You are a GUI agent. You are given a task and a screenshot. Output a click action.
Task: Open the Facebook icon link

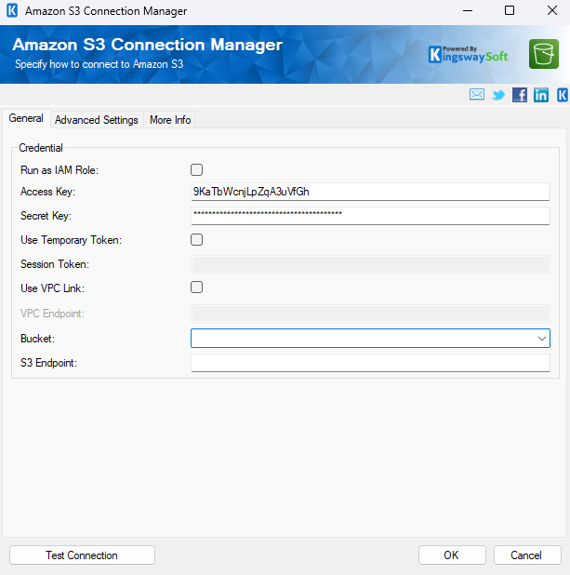coord(520,95)
